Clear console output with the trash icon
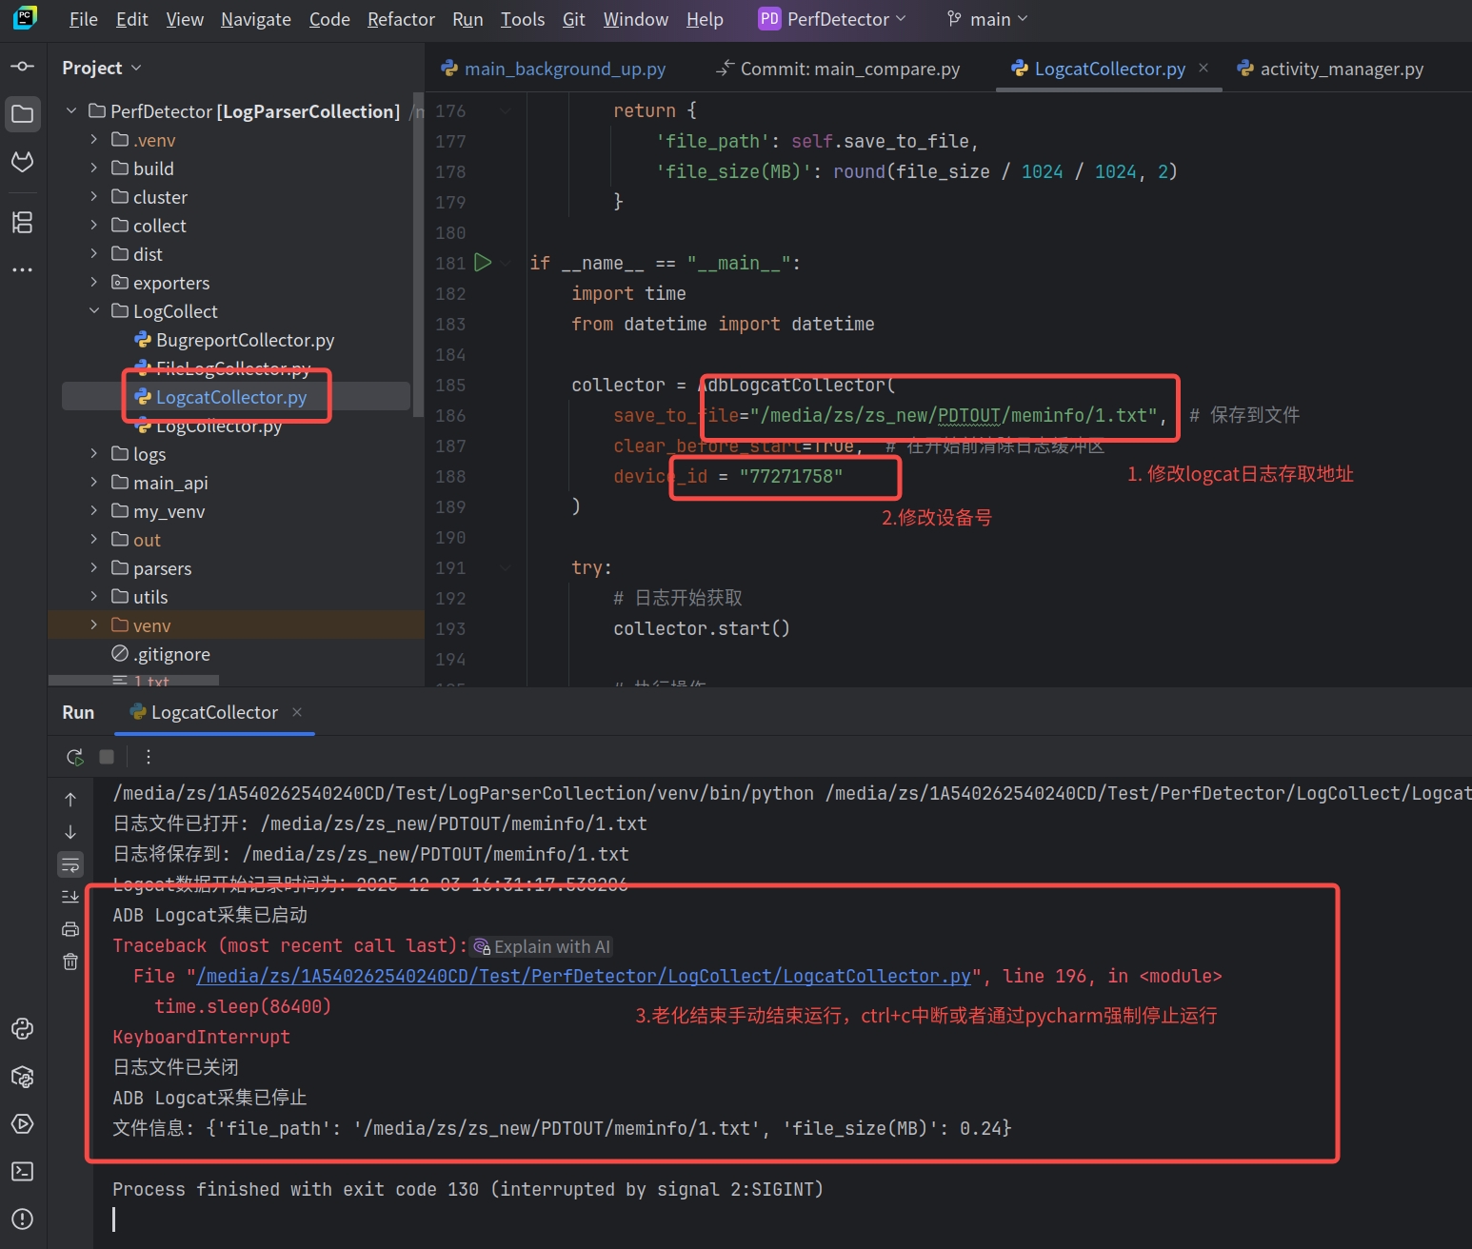This screenshot has width=1472, height=1249. pos(70,962)
